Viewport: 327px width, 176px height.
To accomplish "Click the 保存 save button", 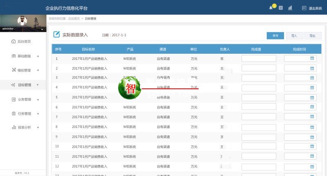I will point(275,36).
